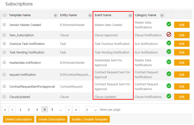194x125 pixels.
Task: Click the Create Subscription button
Action: [x=52, y=119]
